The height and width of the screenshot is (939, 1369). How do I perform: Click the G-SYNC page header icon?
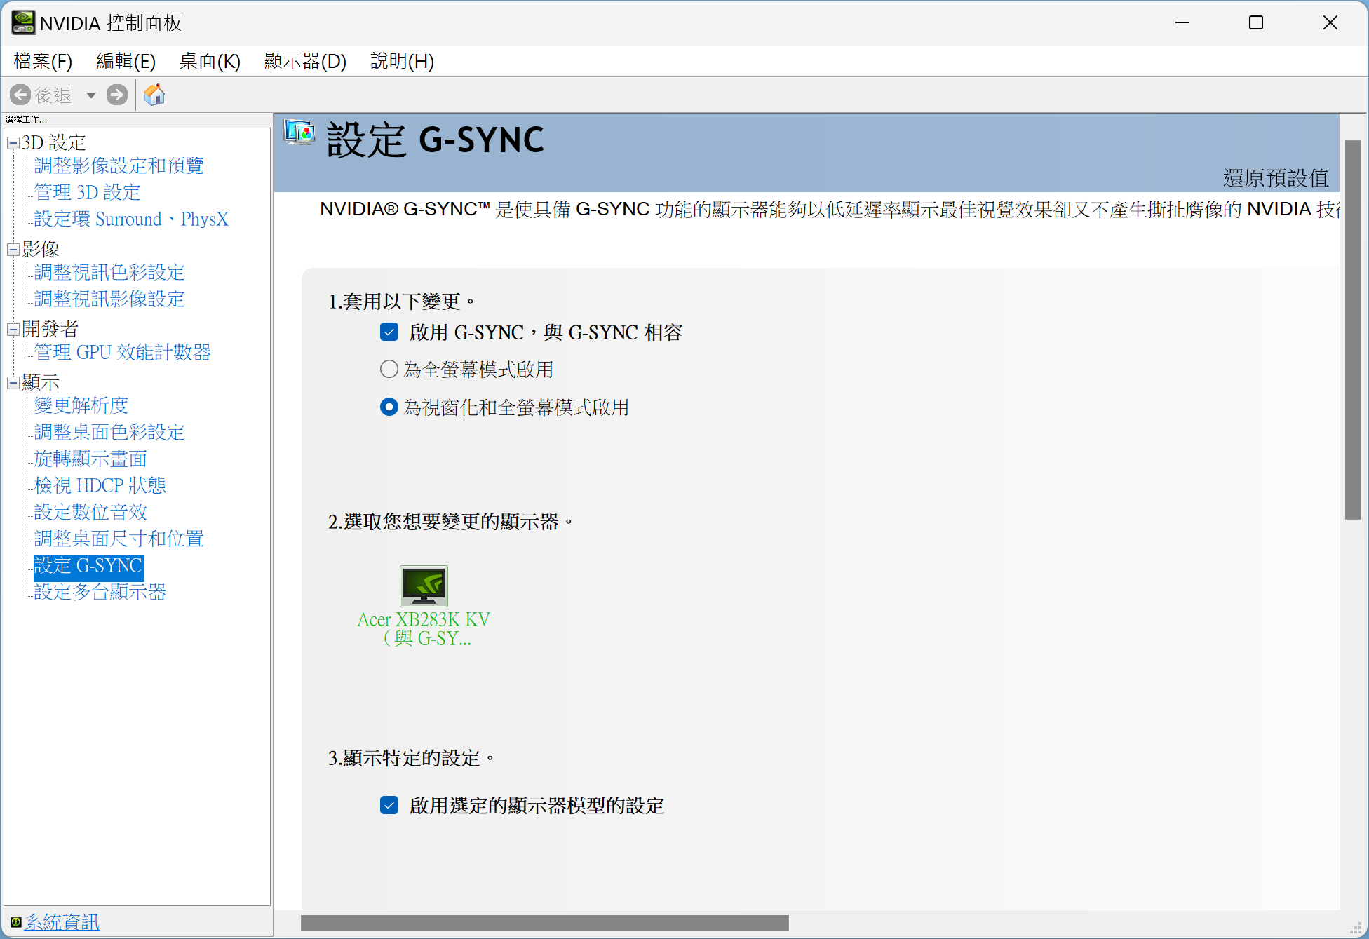coord(300,133)
